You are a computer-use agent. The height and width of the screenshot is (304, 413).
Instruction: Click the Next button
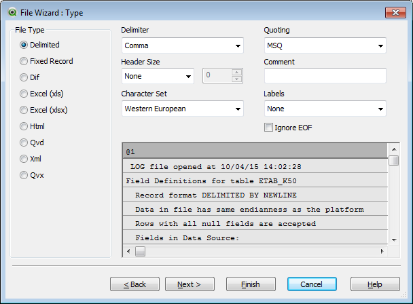tap(190, 284)
